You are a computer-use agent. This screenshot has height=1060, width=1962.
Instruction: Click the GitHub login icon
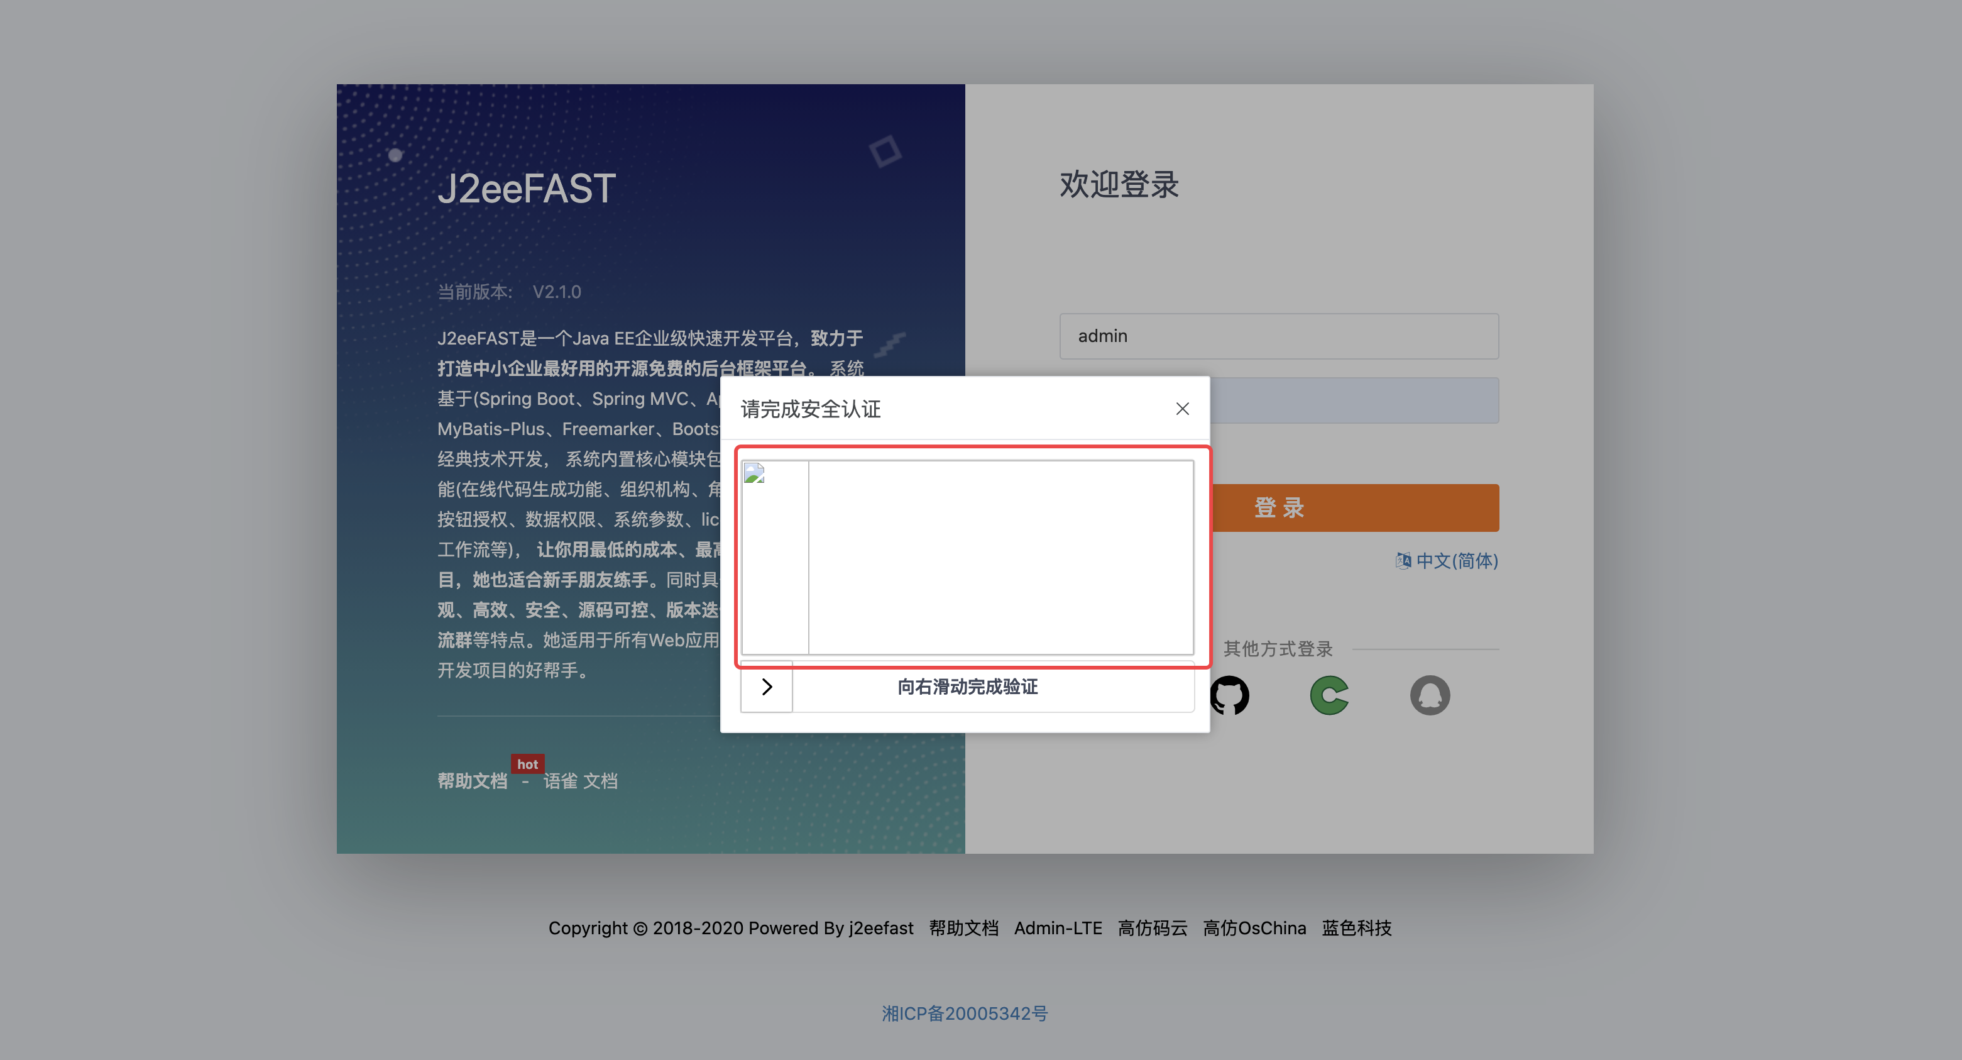[x=1229, y=695]
